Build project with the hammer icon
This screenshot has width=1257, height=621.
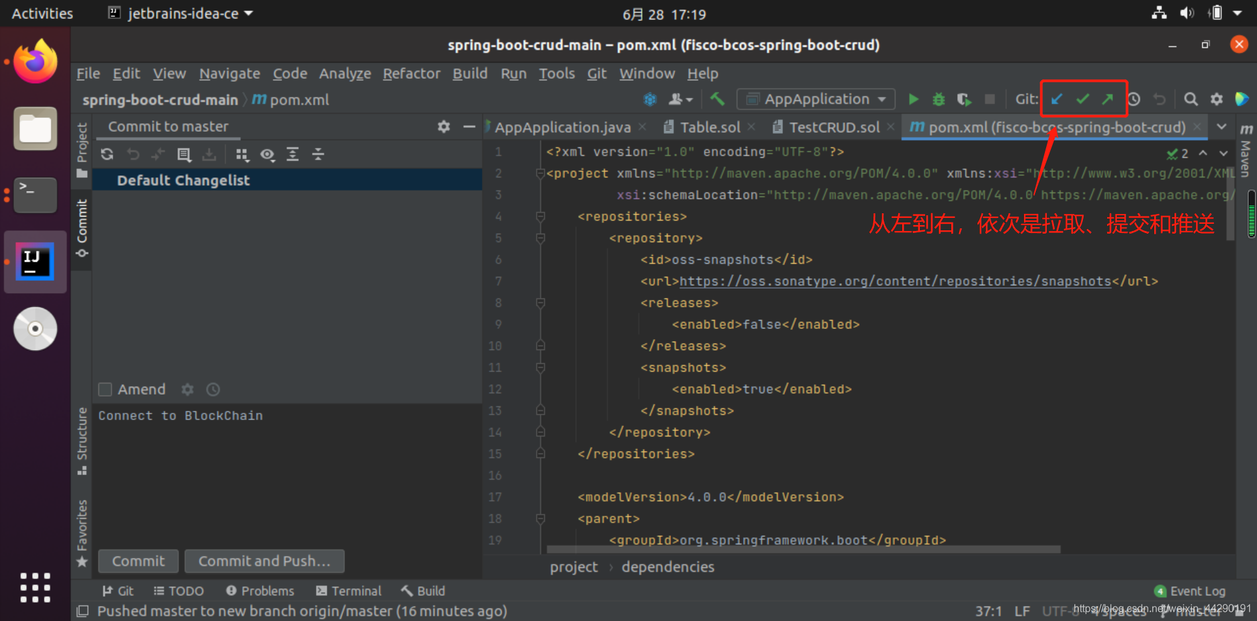718,99
